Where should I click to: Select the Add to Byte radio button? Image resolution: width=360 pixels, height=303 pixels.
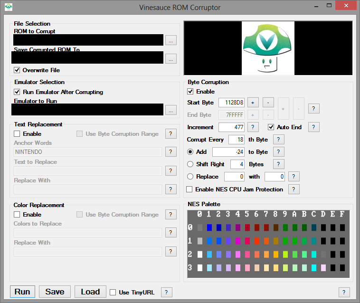pos(190,151)
